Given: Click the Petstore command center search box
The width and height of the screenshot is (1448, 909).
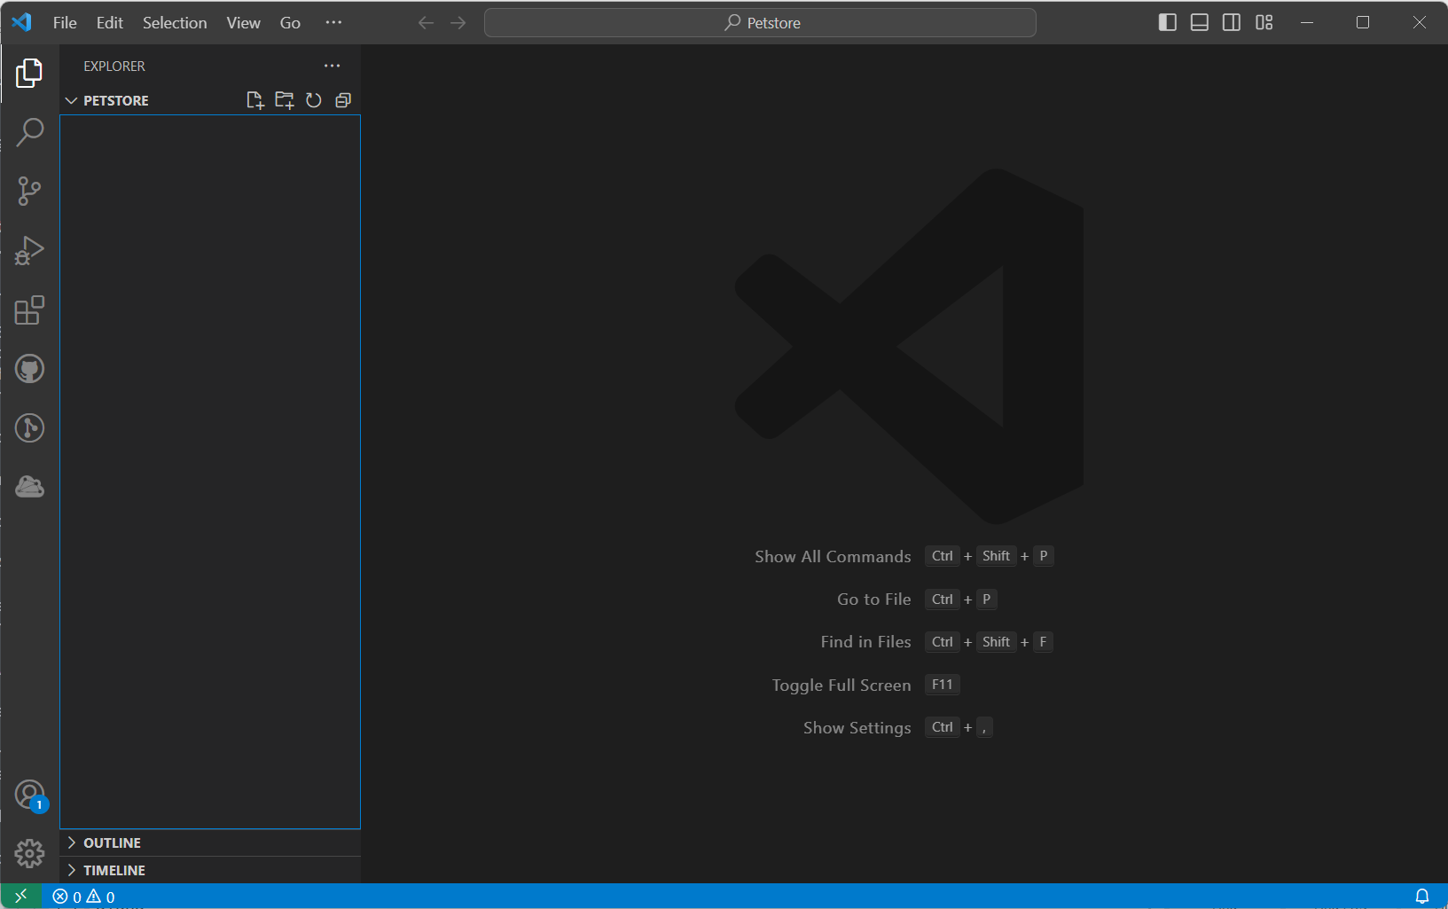Looking at the screenshot, I should tap(760, 23).
